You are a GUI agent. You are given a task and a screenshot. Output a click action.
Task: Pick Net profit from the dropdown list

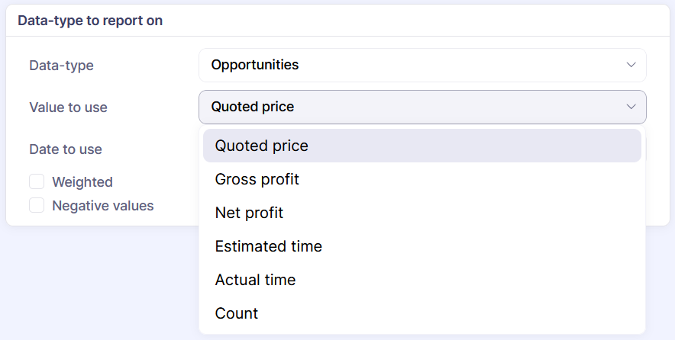(249, 213)
